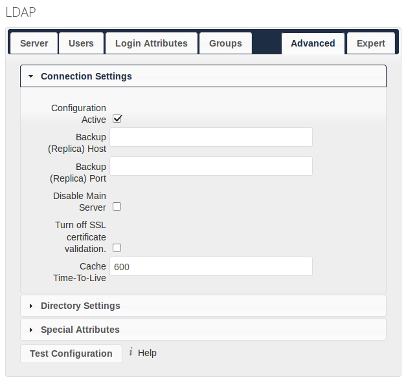The image size is (406, 380).
Task: Click the info icon beside Help
Action: pyautogui.click(x=131, y=352)
